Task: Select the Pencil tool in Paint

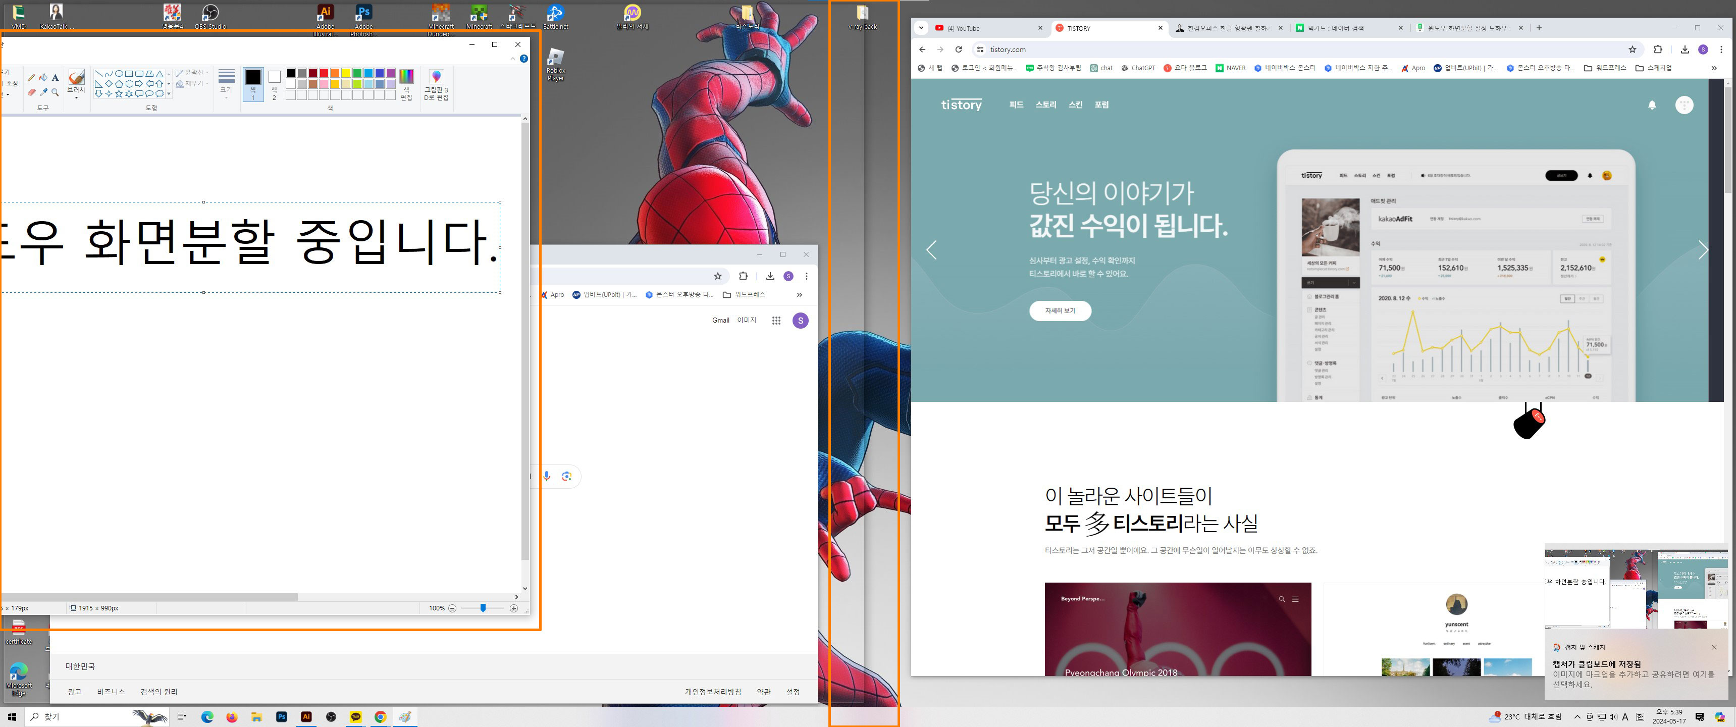Action: pos(31,77)
